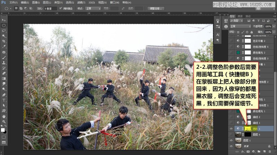Click the Add to Selection icon

pyautogui.click(x=21, y=8)
